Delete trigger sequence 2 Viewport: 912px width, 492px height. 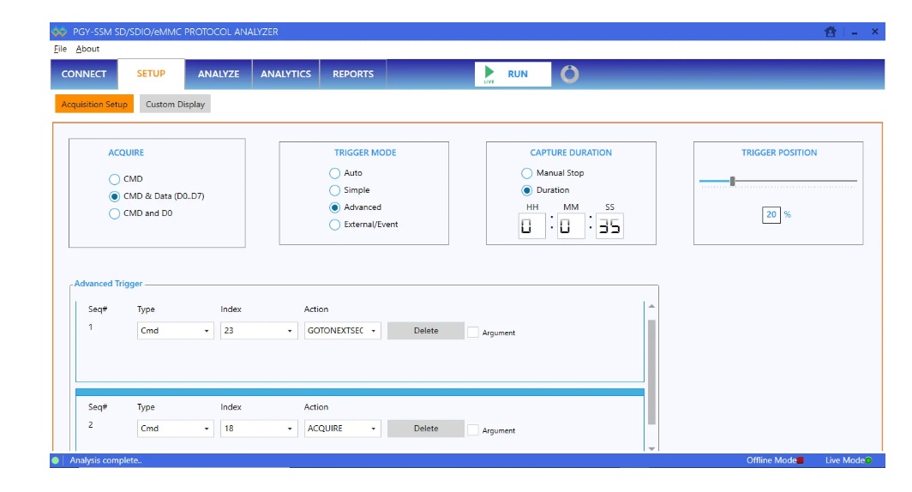tap(426, 428)
